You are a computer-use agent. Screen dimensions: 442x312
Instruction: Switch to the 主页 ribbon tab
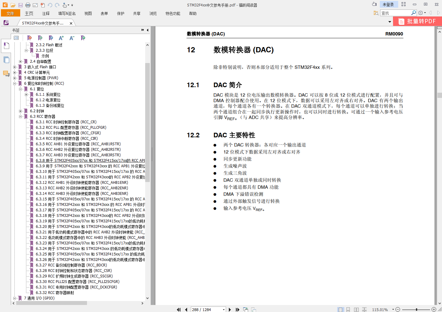(x=29, y=13)
